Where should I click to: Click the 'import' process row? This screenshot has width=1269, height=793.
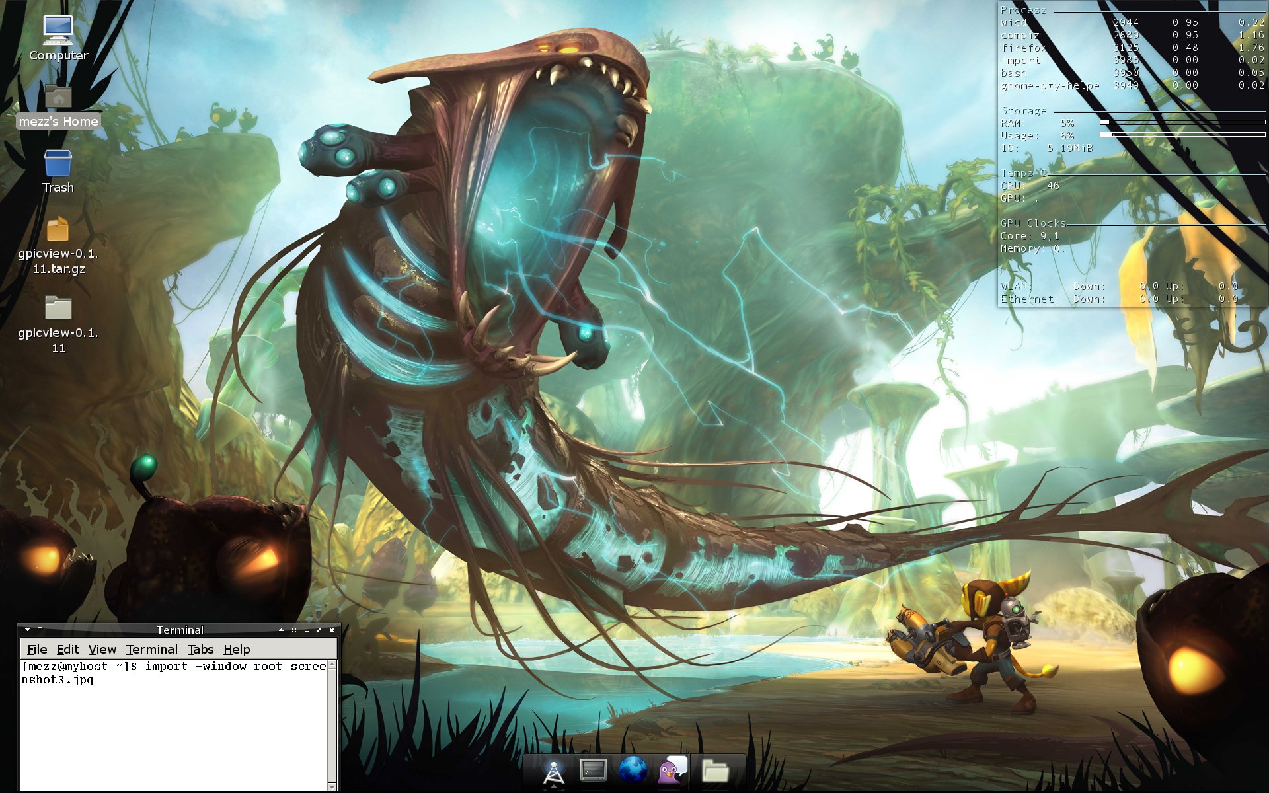tap(1132, 60)
